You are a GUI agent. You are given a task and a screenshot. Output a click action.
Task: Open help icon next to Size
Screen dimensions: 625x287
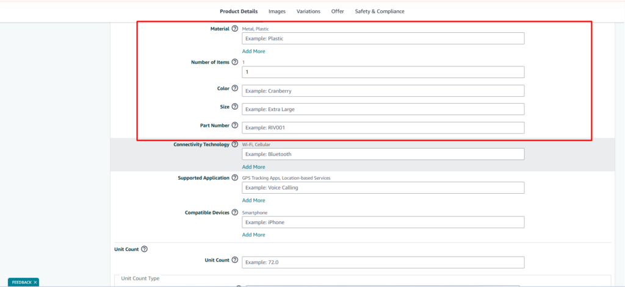(x=235, y=107)
